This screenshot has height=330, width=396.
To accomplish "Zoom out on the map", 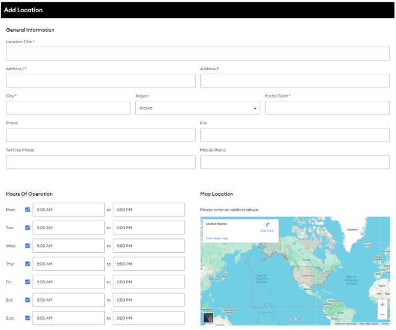I will coord(382,314).
